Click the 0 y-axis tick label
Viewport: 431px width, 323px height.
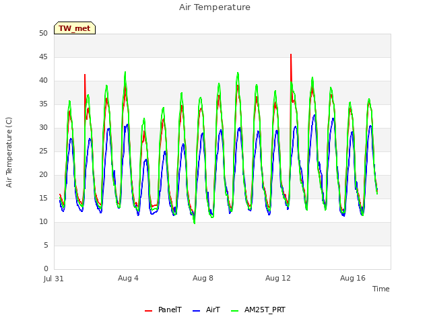(46, 268)
